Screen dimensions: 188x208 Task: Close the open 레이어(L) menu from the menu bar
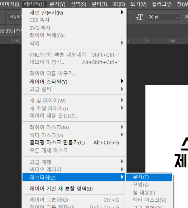coord(35,4)
